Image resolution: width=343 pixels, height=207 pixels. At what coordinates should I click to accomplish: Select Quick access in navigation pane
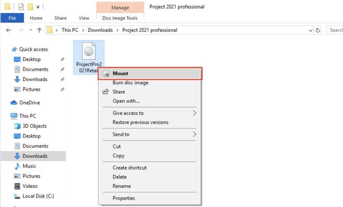[33, 49]
